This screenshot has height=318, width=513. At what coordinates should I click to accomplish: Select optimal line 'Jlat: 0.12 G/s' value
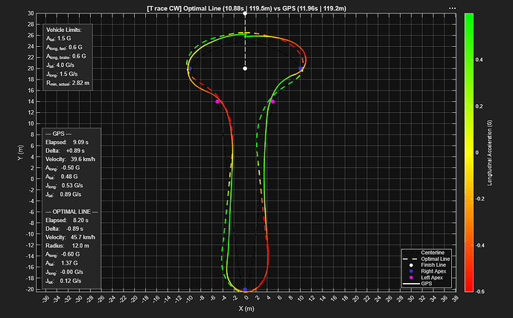pos(63,281)
